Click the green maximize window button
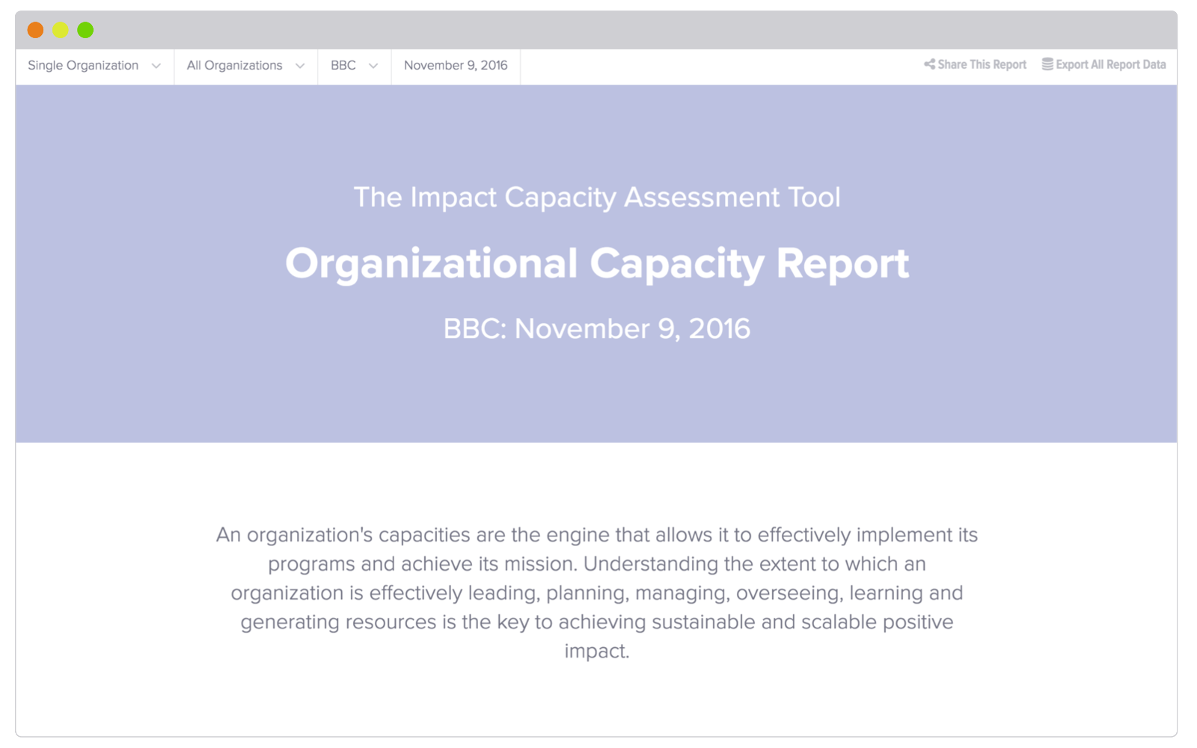1197x748 pixels. 85,30
